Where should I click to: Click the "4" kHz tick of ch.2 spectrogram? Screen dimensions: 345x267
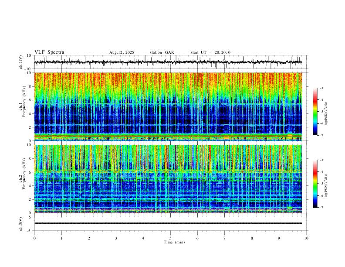30,186
